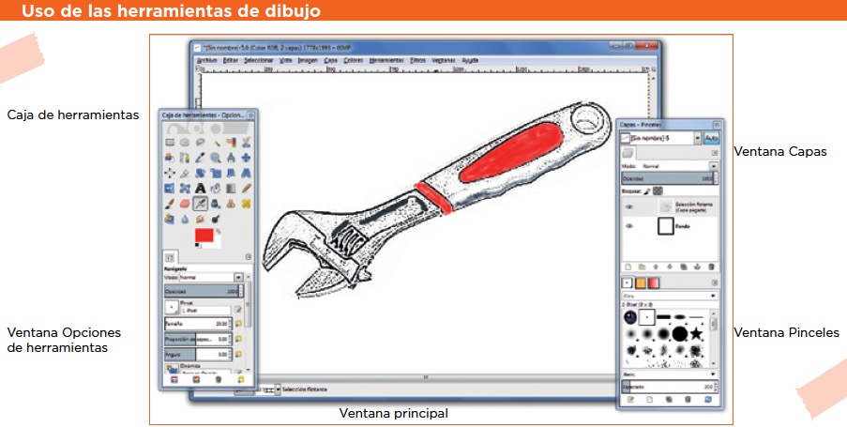Duplicate the layer in Capas panel
847x427 pixels.
pyautogui.click(x=684, y=267)
